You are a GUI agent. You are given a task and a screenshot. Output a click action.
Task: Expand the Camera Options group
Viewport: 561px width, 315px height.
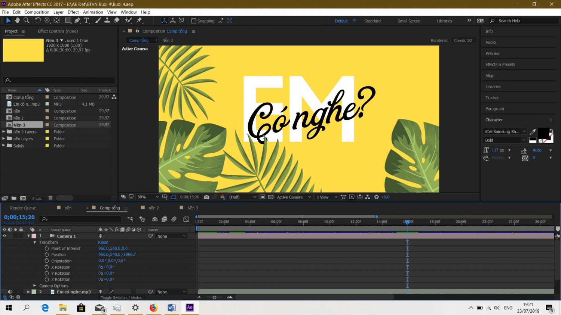[x=35, y=286]
